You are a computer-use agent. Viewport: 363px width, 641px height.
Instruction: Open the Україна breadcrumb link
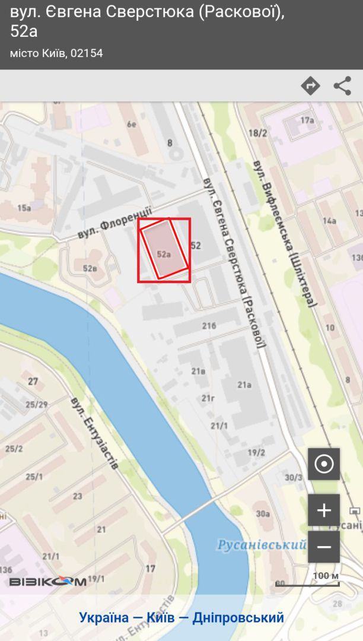[104, 617]
